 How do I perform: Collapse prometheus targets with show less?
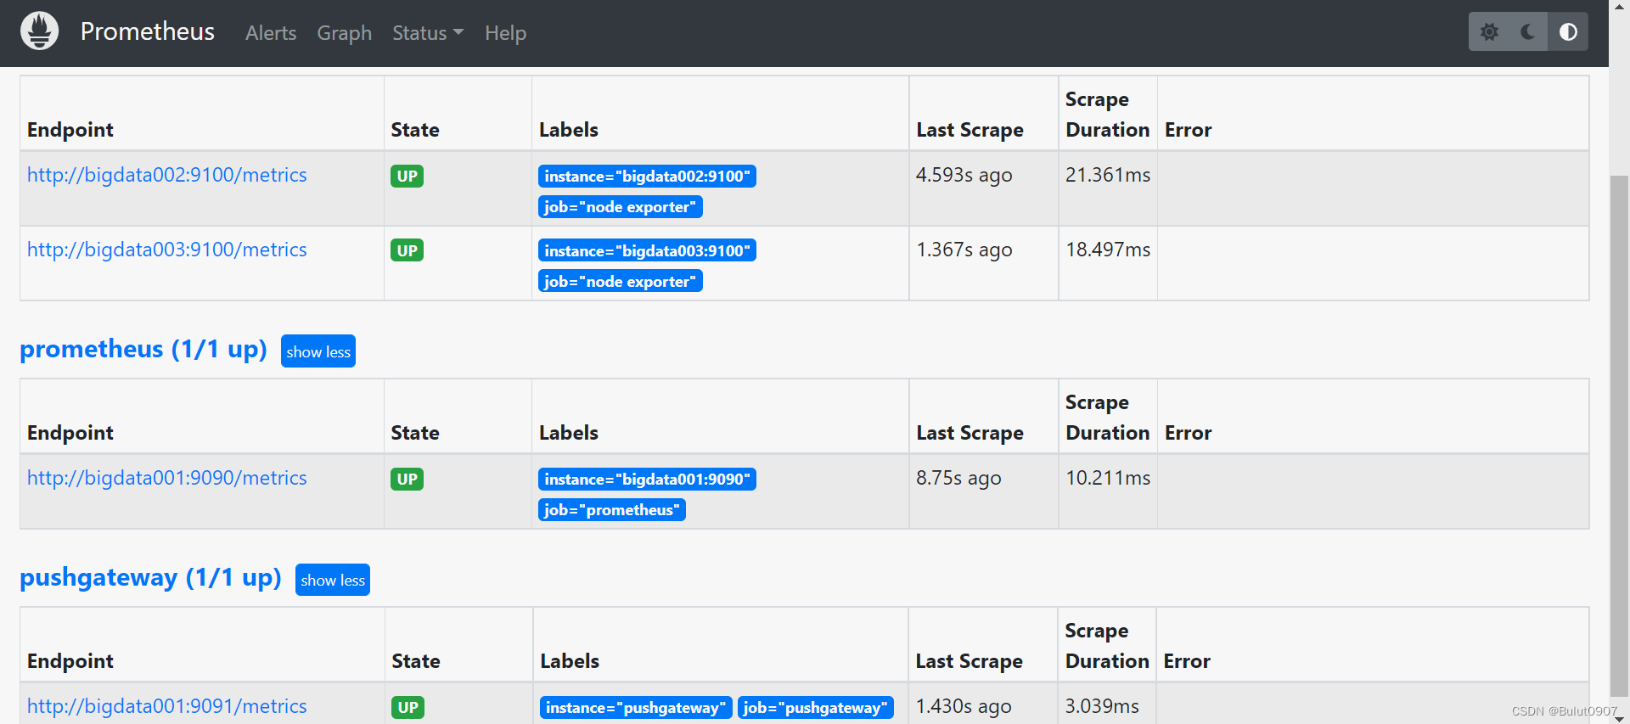tap(318, 351)
